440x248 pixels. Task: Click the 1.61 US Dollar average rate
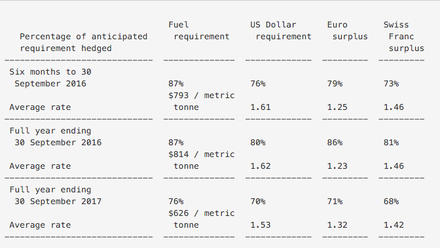261,107
